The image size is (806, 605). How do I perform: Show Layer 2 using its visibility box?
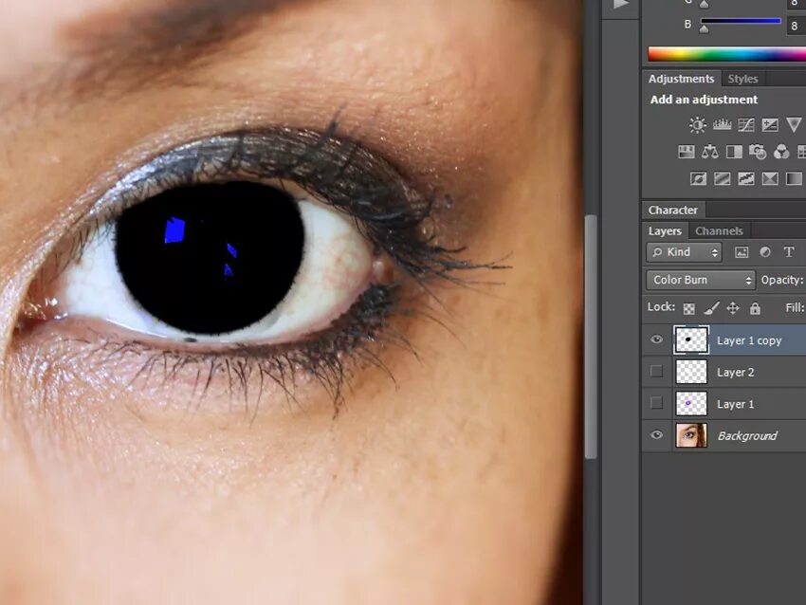click(x=656, y=372)
